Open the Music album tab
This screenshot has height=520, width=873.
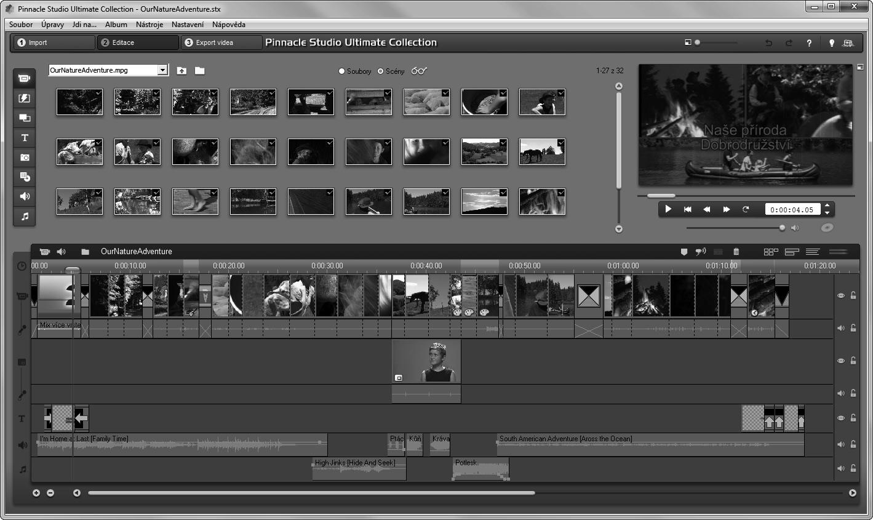coord(25,217)
